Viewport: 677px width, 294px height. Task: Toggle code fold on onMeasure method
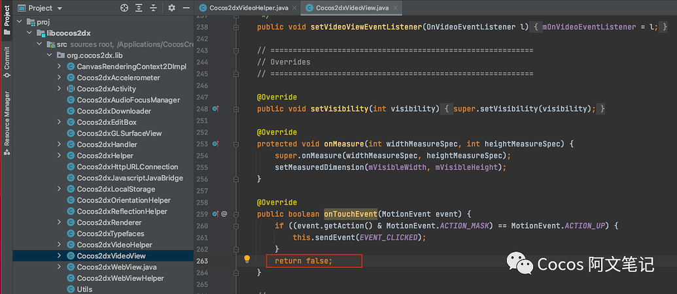(237, 144)
